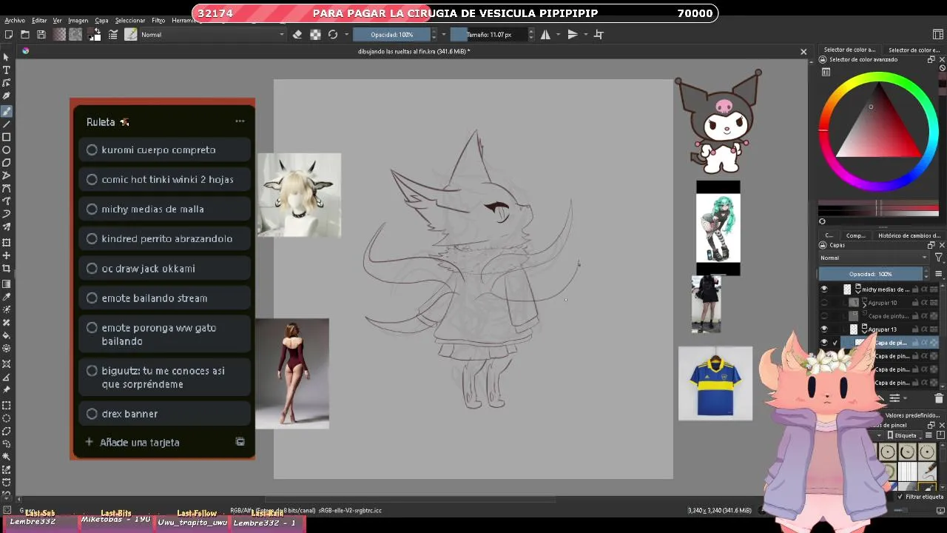Open the fill gradients chooser
The image size is (947, 533).
tap(60, 34)
